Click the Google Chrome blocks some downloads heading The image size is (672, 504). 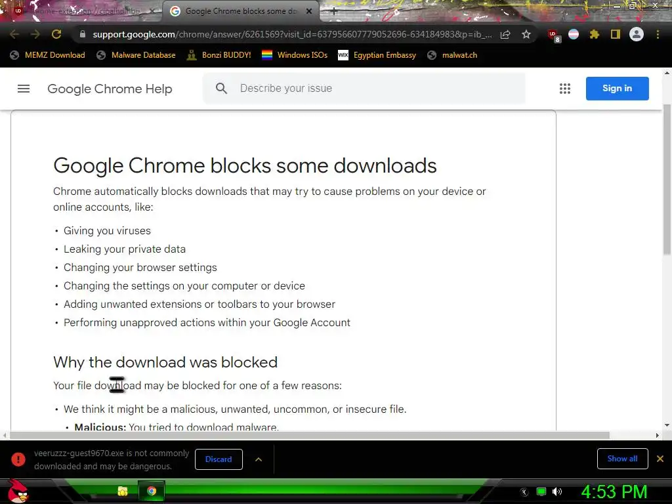click(245, 165)
